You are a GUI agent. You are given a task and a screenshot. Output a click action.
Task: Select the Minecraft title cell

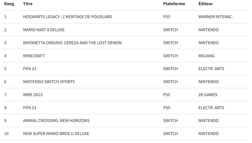[34, 56]
